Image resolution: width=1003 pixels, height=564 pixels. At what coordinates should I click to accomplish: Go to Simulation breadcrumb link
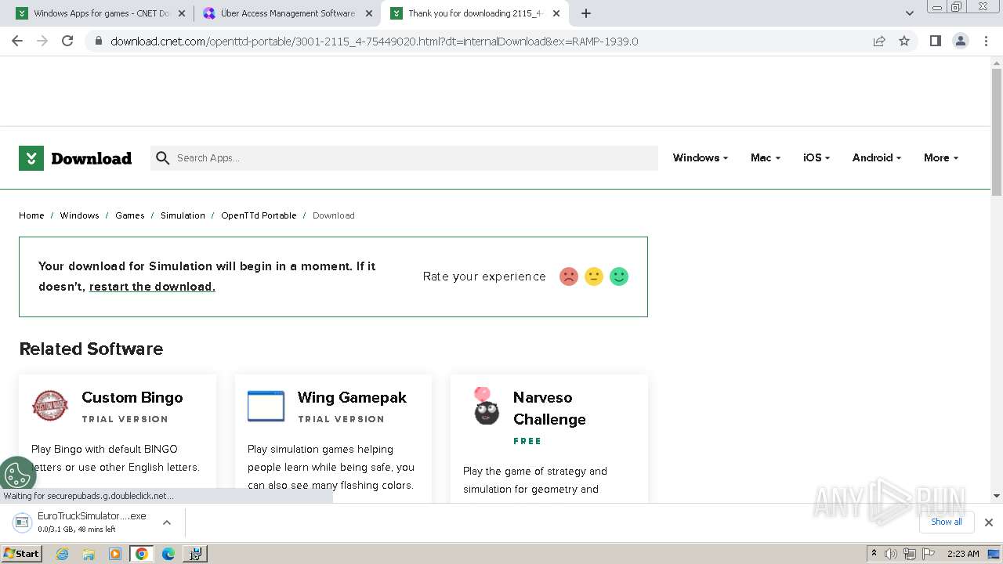coord(183,215)
